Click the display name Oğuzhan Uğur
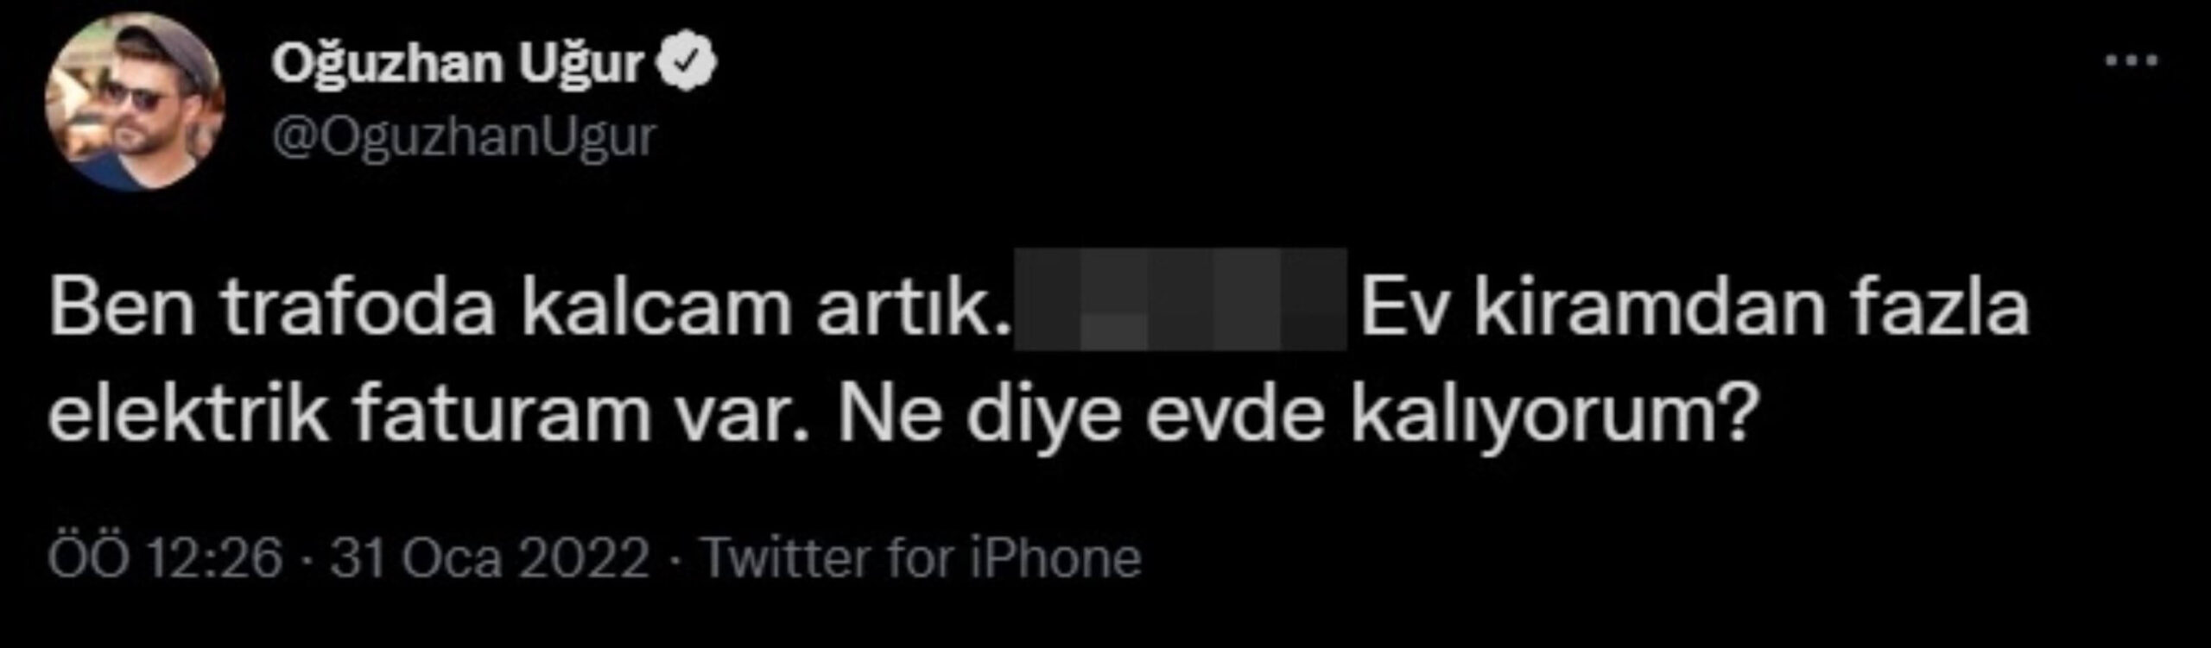Viewport: 2211px width, 648px height. tap(458, 64)
